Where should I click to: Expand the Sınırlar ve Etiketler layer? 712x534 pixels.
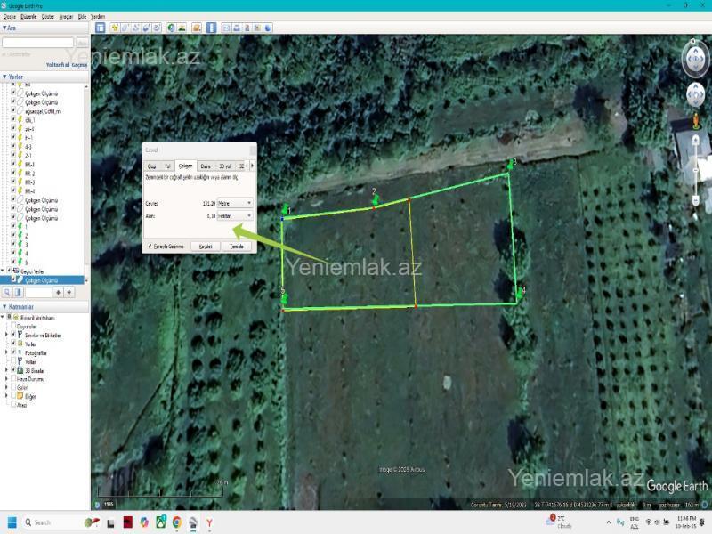(x=6, y=336)
